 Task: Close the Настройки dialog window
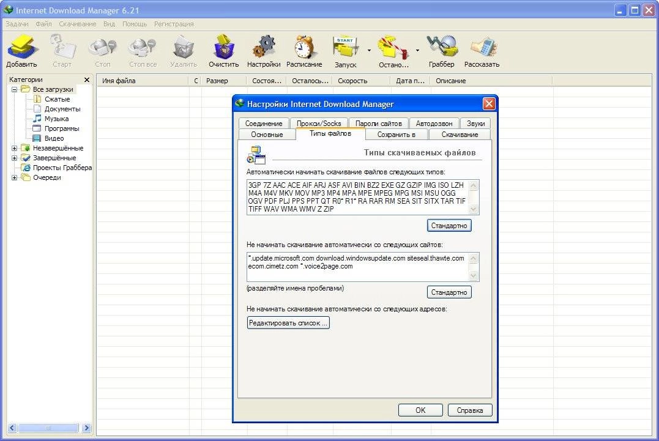[x=489, y=104]
